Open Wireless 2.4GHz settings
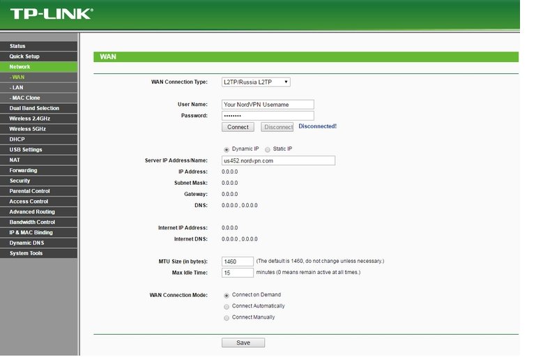The width and height of the screenshot is (543, 357). click(x=38, y=119)
